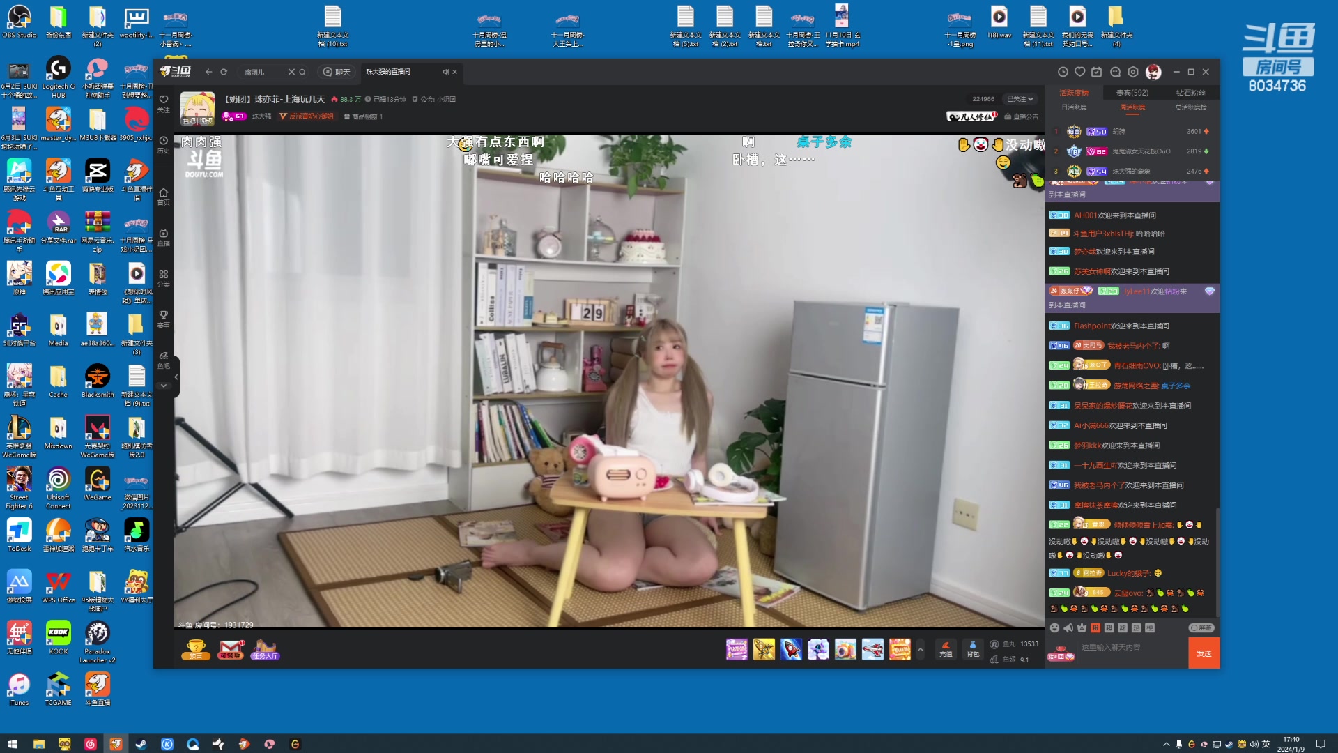Open 背包 backpack

973,649
